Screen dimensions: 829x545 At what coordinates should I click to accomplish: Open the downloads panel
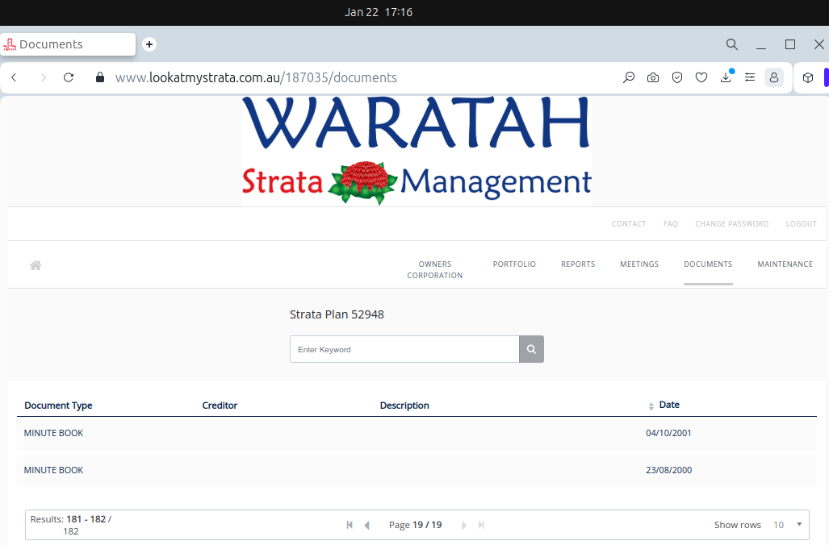click(x=726, y=77)
